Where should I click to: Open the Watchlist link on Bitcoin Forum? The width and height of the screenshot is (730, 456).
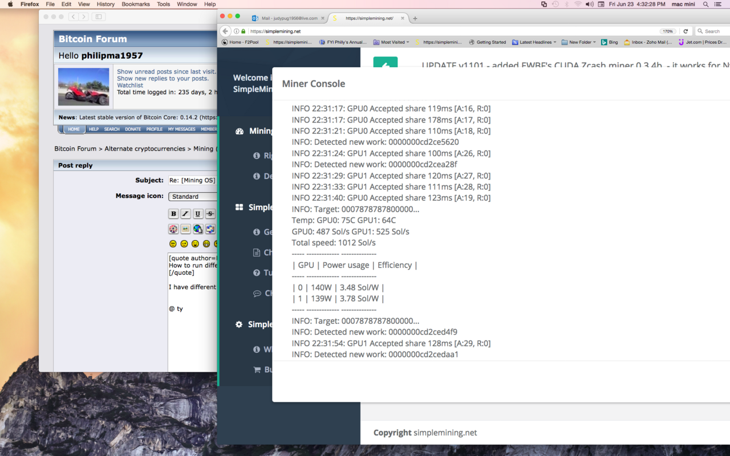coord(130,85)
